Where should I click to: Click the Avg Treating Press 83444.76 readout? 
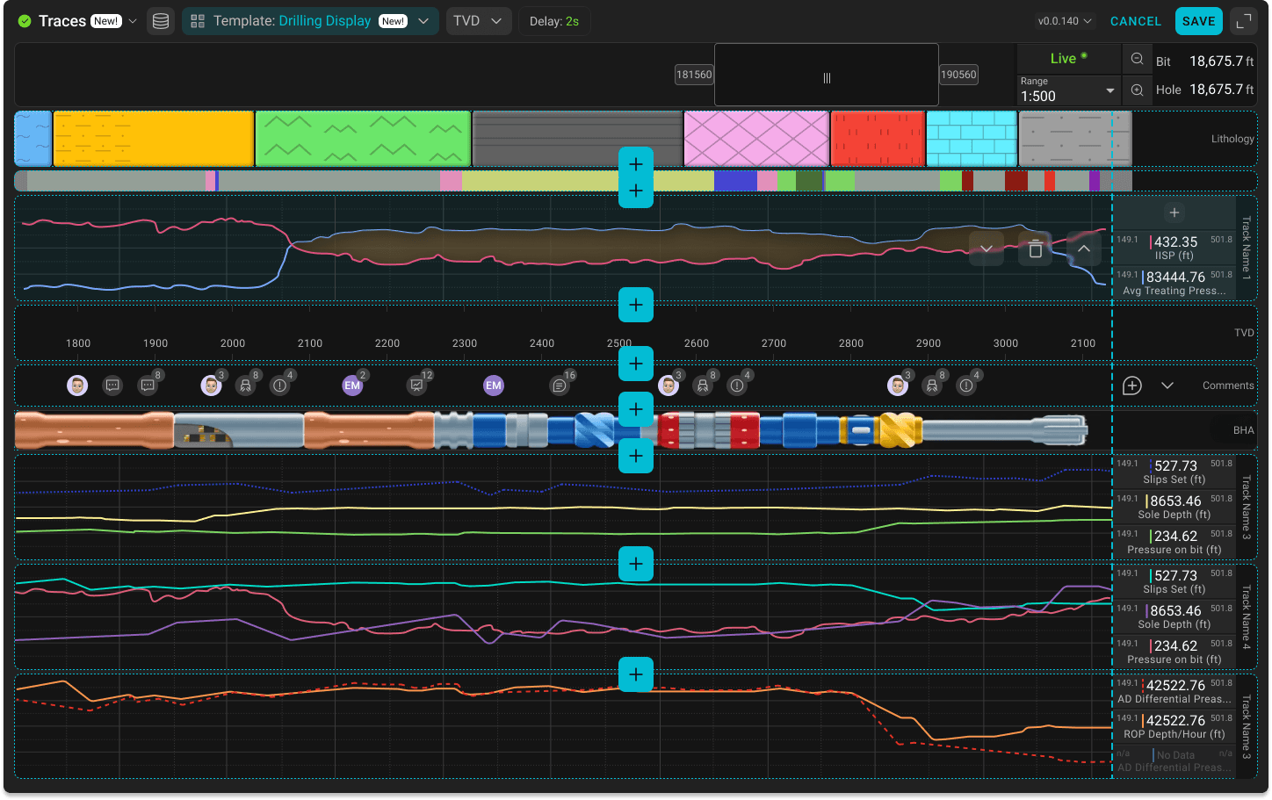point(1174,283)
